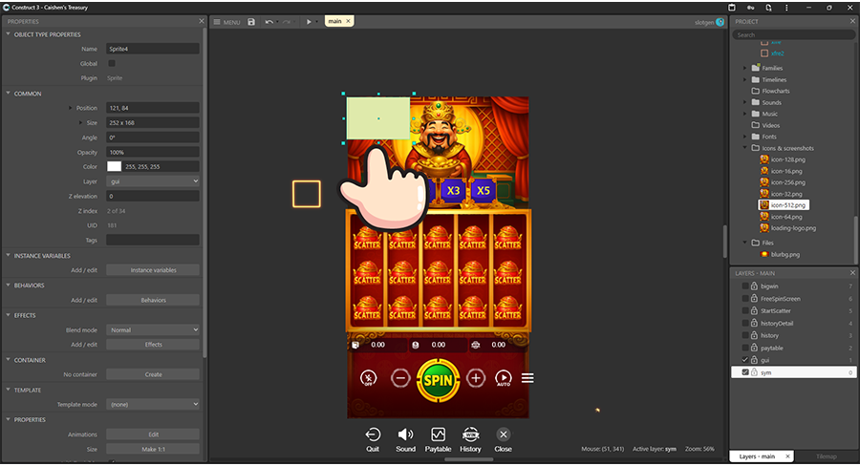The image size is (860, 466).
Task: Click the Undo arrow icon
Action: [x=269, y=21]
